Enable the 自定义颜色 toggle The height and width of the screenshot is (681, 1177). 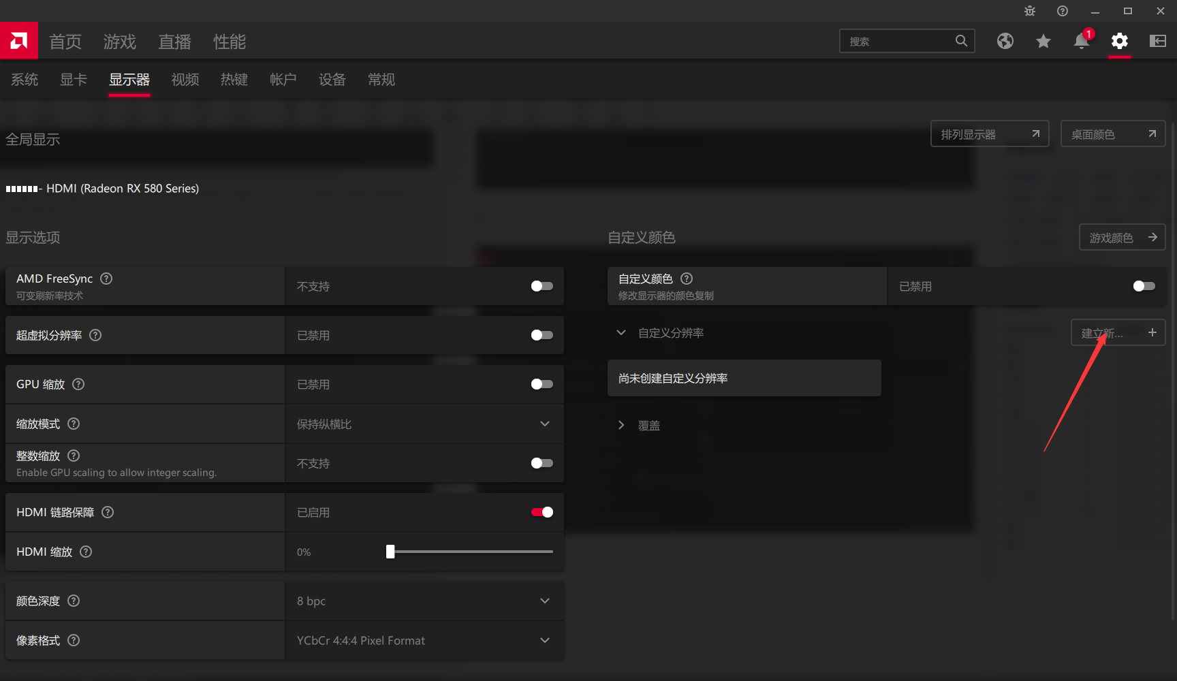[1144, 286]
